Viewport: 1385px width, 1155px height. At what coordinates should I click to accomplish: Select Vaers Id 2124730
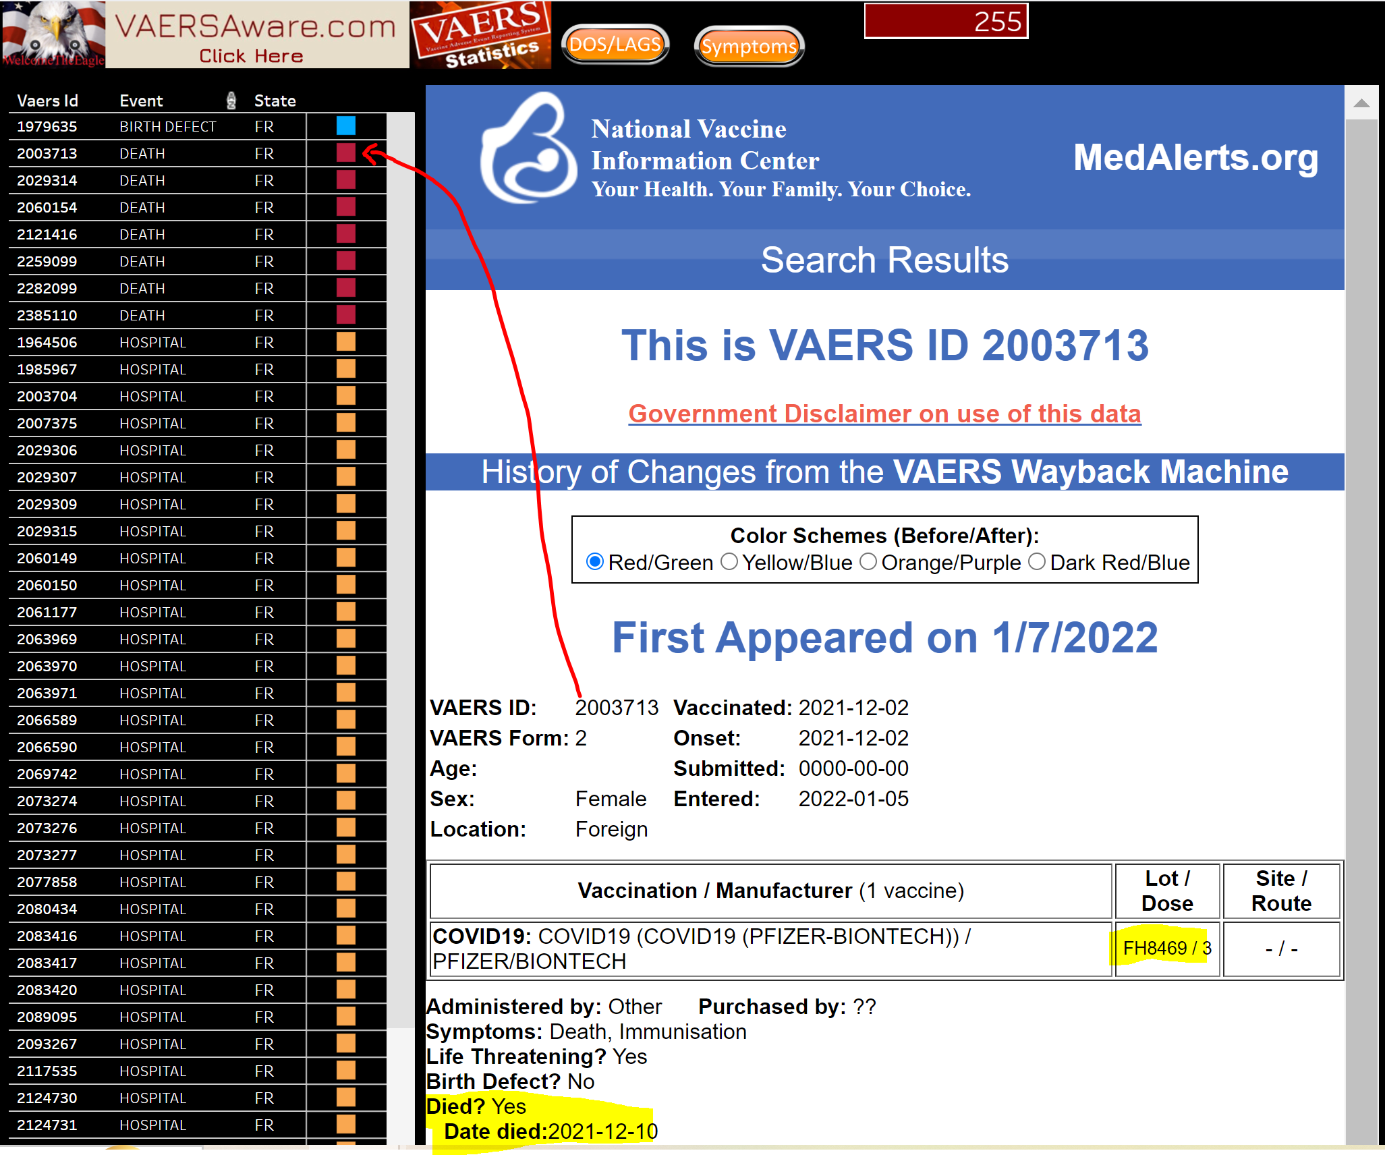click(x=47, y=1098)
